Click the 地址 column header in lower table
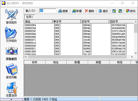 56,62
